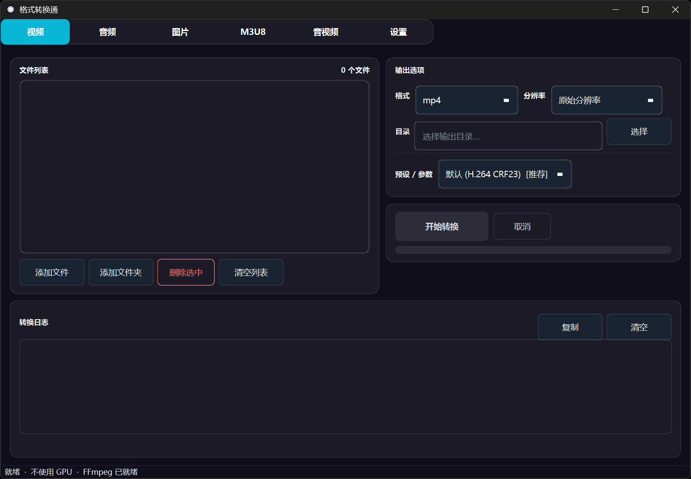This screenshot has height=479, width=691.
Task: Open the 设置 tab
Action: 398,32
